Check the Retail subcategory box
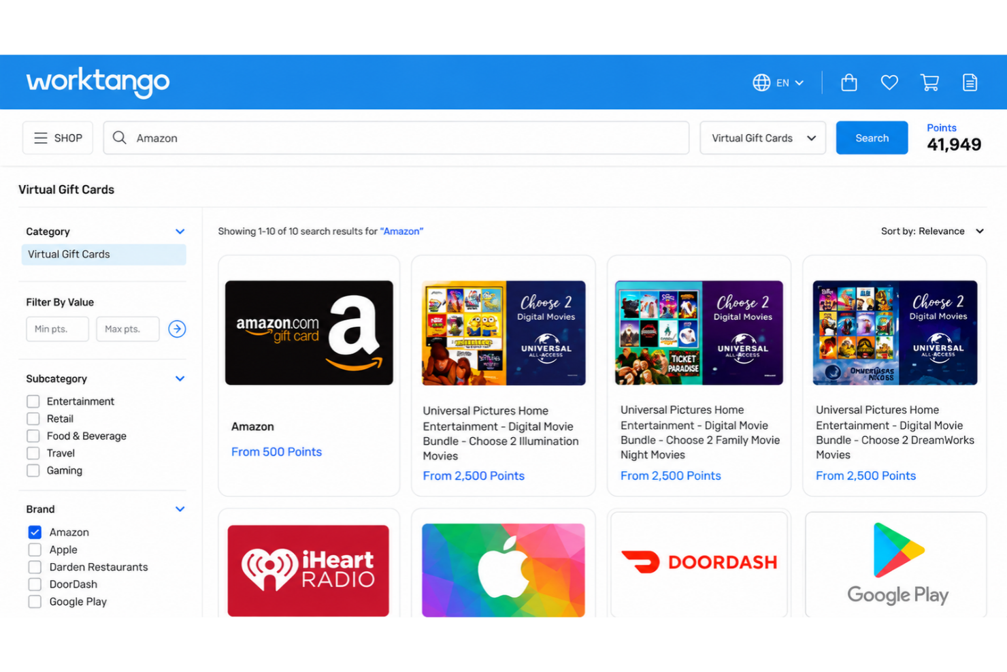Viewport: 1007px width, 672px height. click(33, 419)
